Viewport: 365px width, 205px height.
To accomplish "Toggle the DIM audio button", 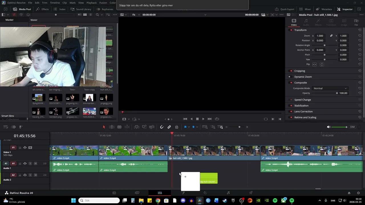I will click(352, 127).
